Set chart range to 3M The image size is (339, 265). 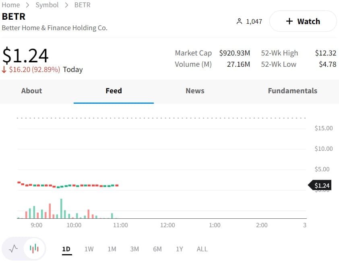click(134, 249)
